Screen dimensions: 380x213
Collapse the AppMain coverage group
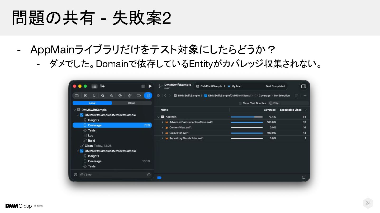click(x=158, y=117)
